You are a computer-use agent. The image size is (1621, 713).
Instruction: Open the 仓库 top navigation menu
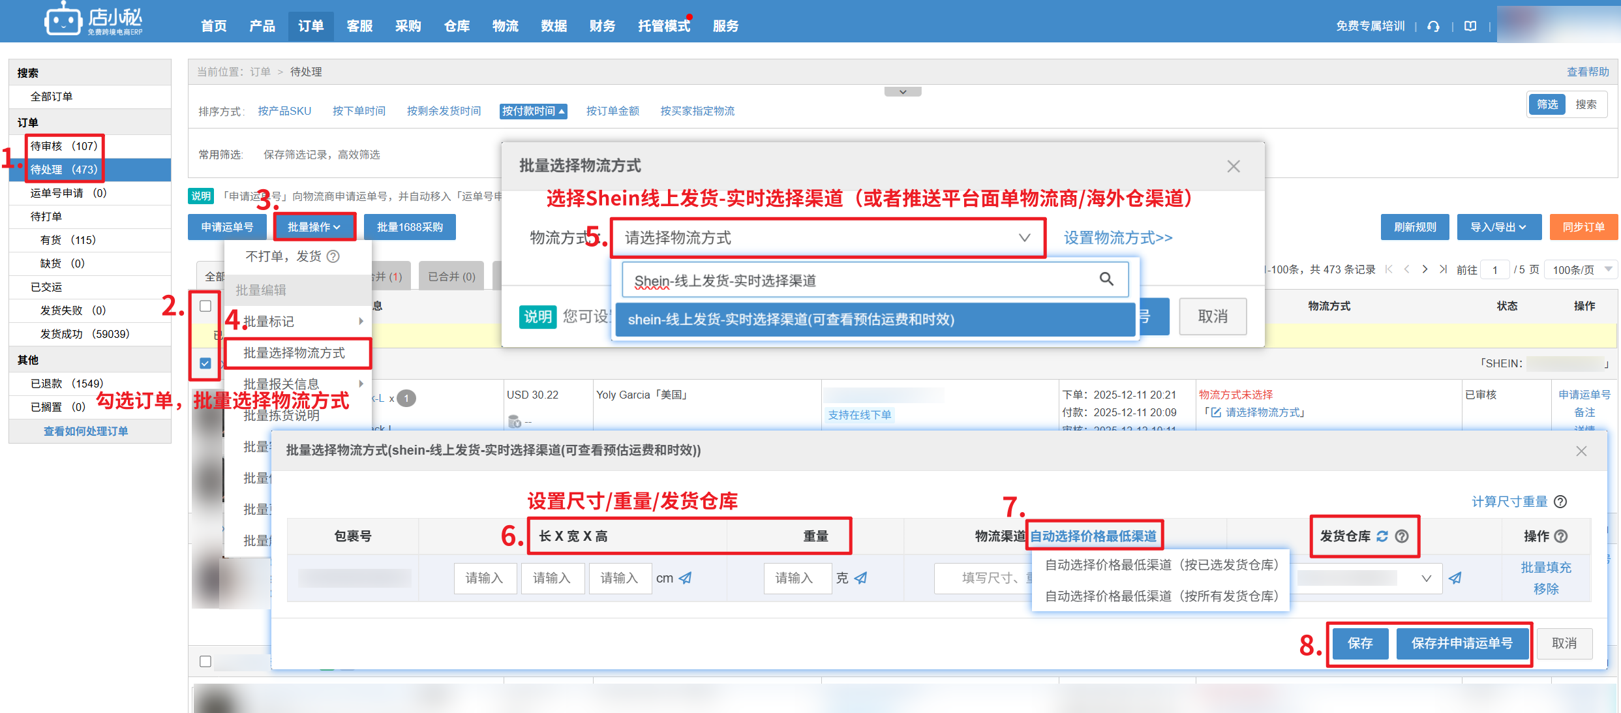pyautogui.click(x=457, y=26)
